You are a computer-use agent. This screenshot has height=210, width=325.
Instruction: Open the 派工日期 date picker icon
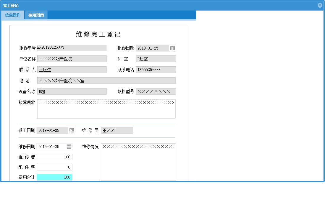[72, 130]
